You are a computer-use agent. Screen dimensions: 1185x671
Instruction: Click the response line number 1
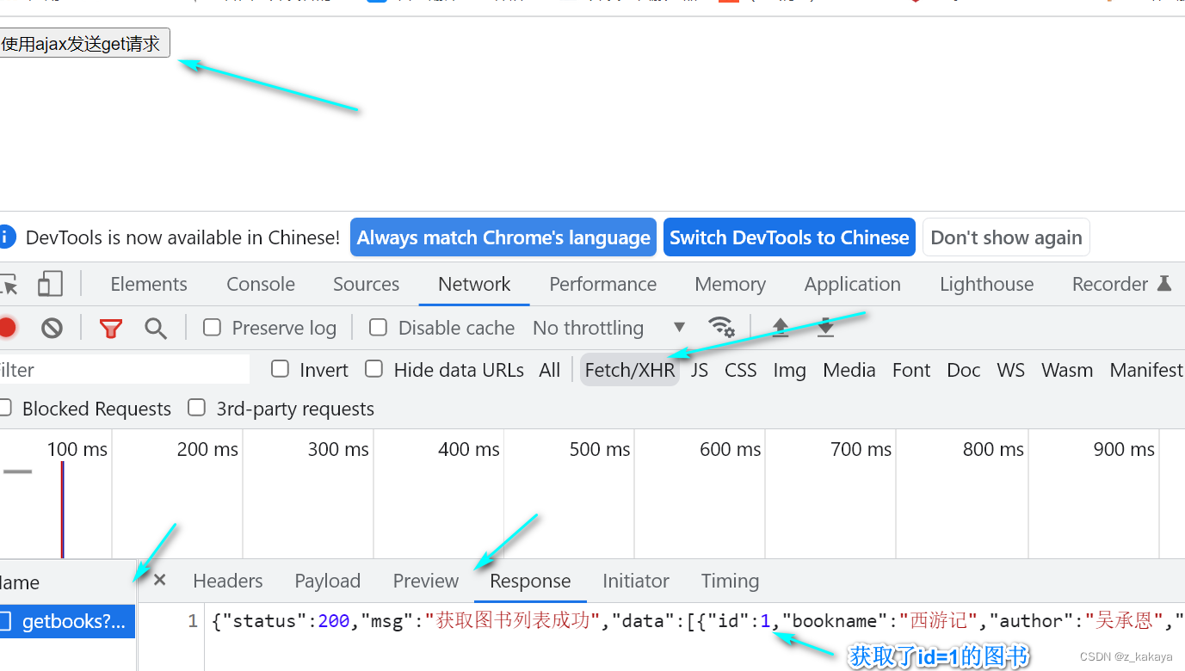[193, 621]
